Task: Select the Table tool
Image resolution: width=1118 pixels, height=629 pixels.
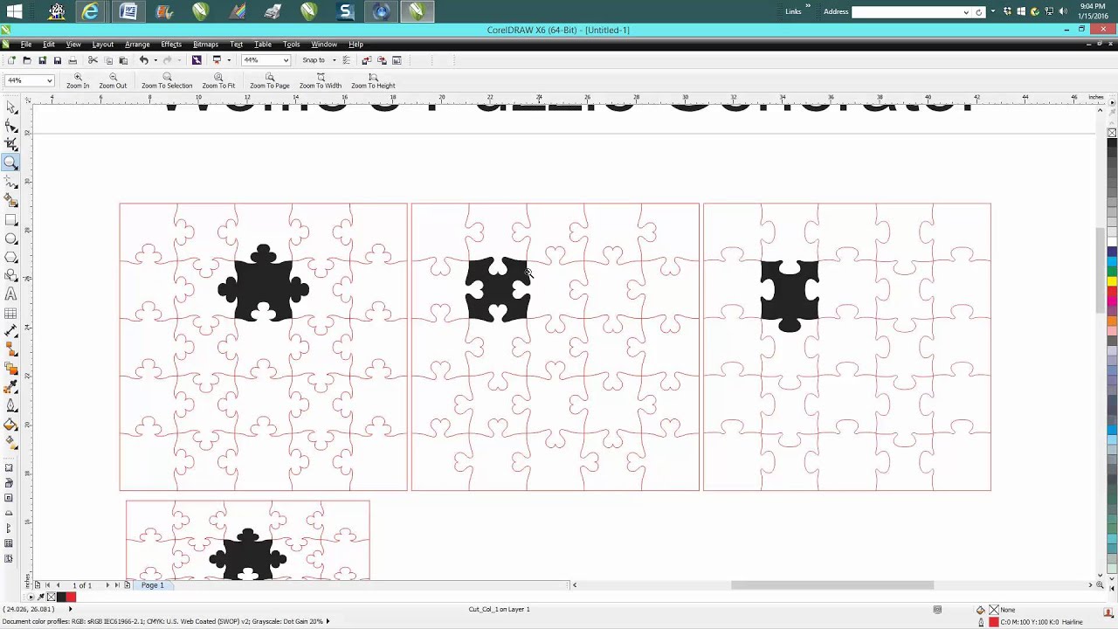Action: (x=10, y=313)
